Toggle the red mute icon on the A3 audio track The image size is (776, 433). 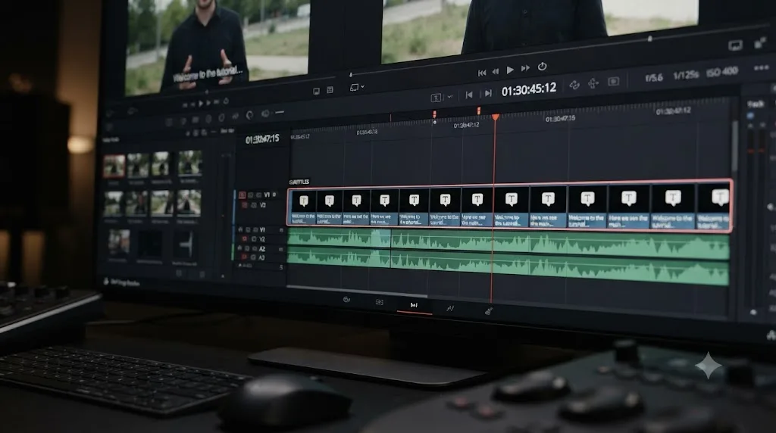click(243, 257)
